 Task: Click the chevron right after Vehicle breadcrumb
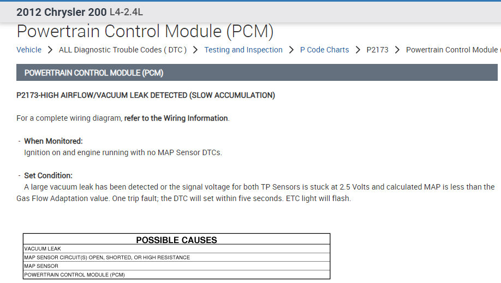click(50, 50)
